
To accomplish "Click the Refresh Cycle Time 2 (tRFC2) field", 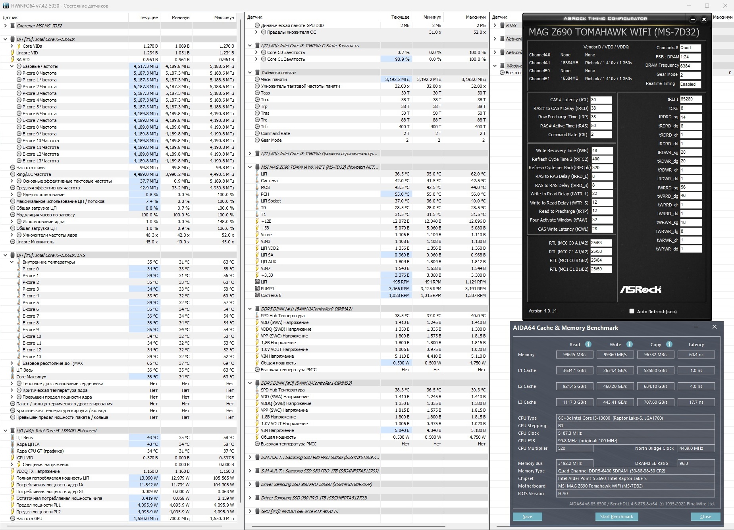I will (602, 159).
